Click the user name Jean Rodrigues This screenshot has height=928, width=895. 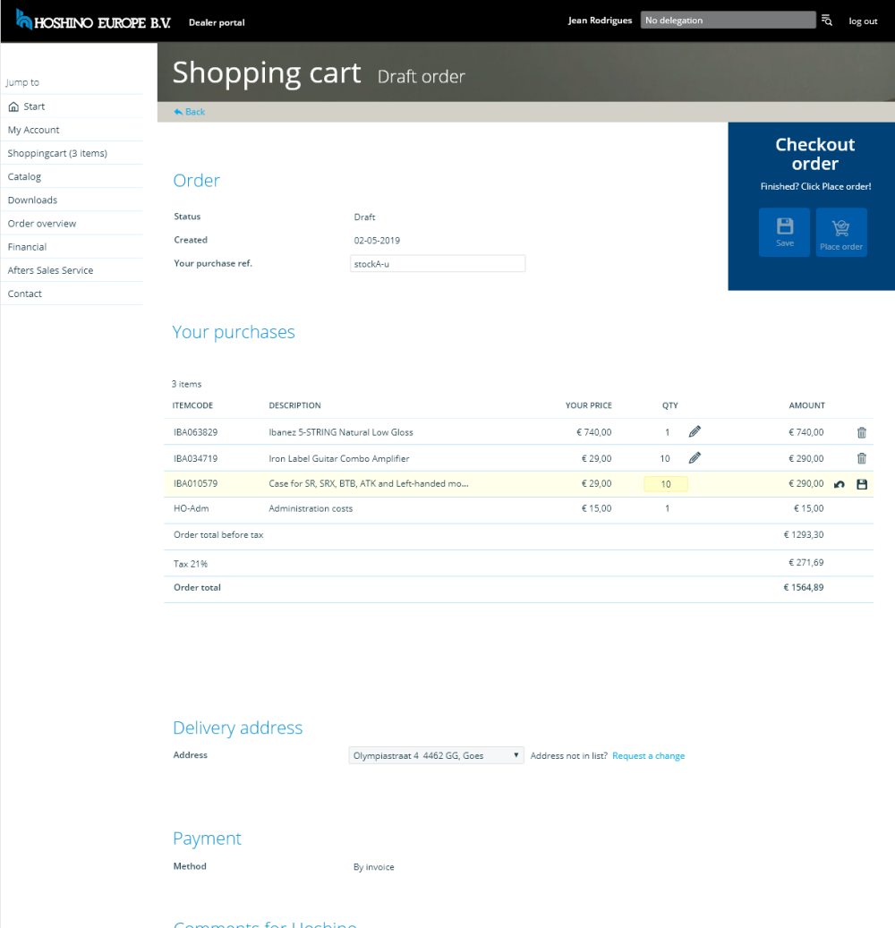click(600, 20)
